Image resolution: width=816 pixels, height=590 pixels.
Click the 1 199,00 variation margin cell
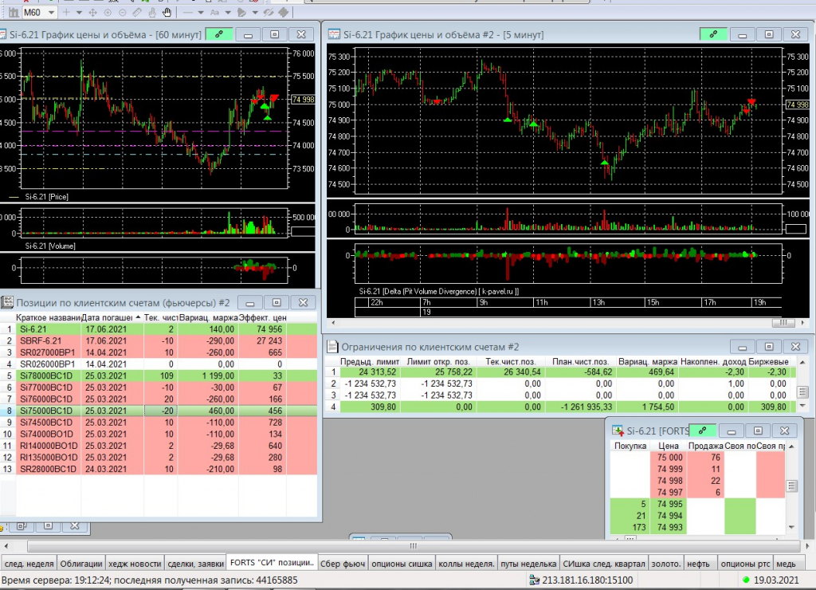click(208, 376)
